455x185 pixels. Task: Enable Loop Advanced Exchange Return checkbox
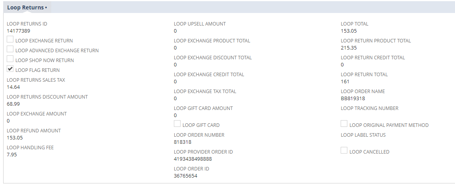[10, 49]
